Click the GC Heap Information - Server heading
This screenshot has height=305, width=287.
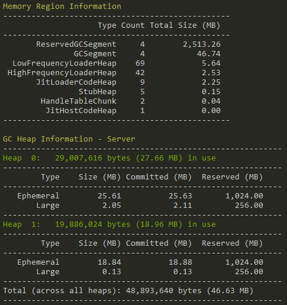pos(69,139)
